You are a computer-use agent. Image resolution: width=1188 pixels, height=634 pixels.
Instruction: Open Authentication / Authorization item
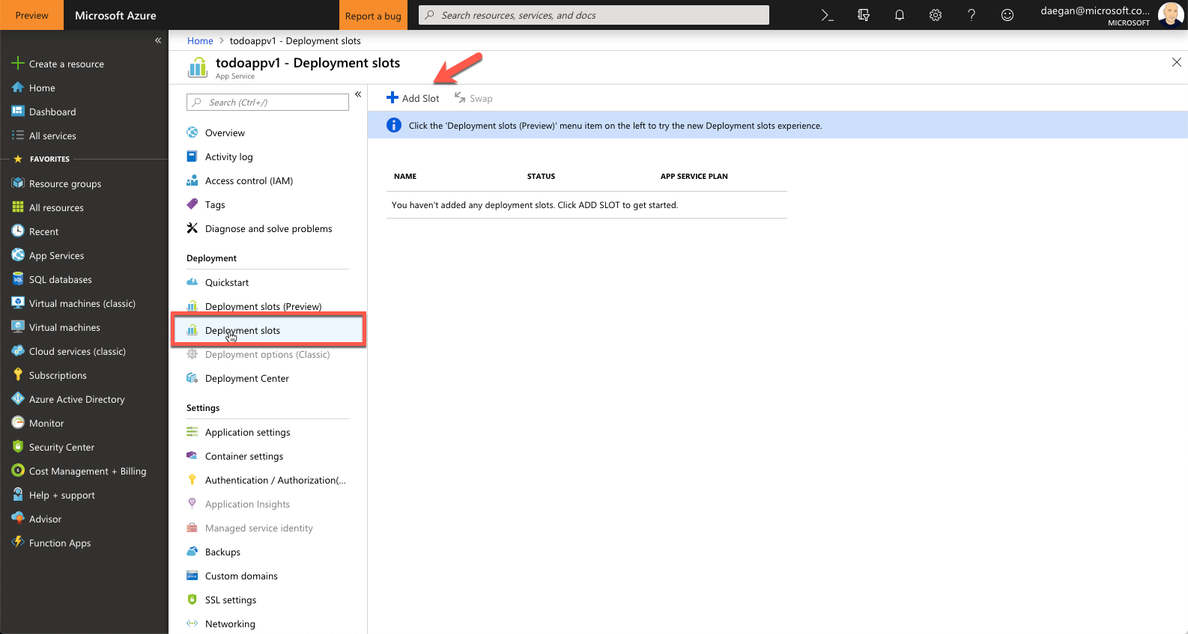coord(267,480)
